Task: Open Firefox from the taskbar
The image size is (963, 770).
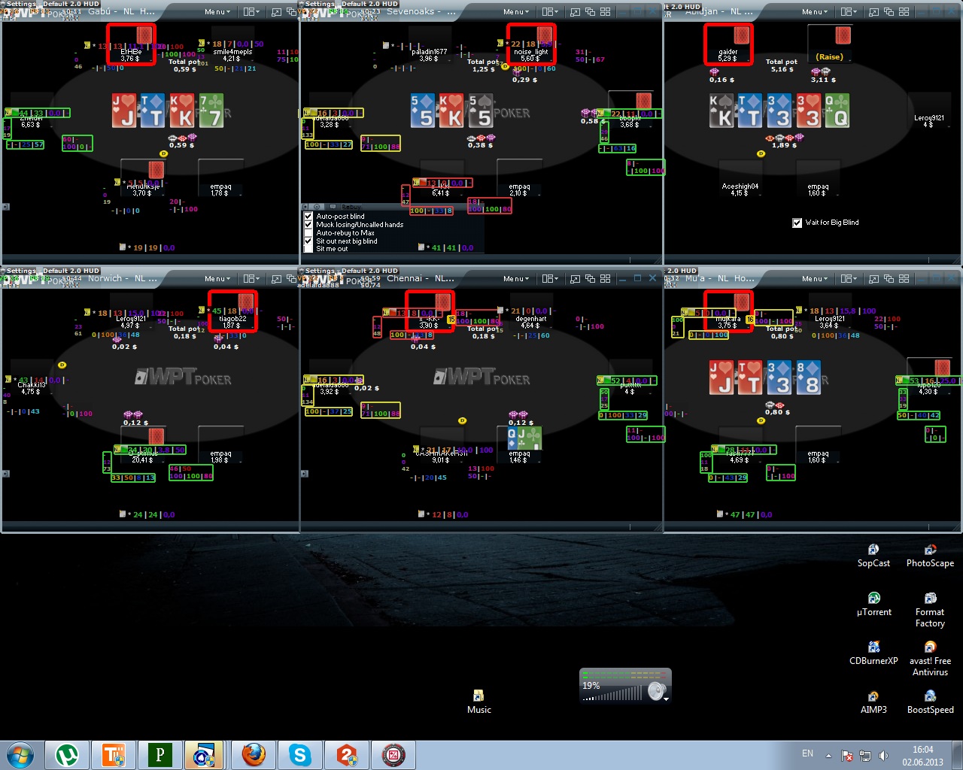Action: 254,755
